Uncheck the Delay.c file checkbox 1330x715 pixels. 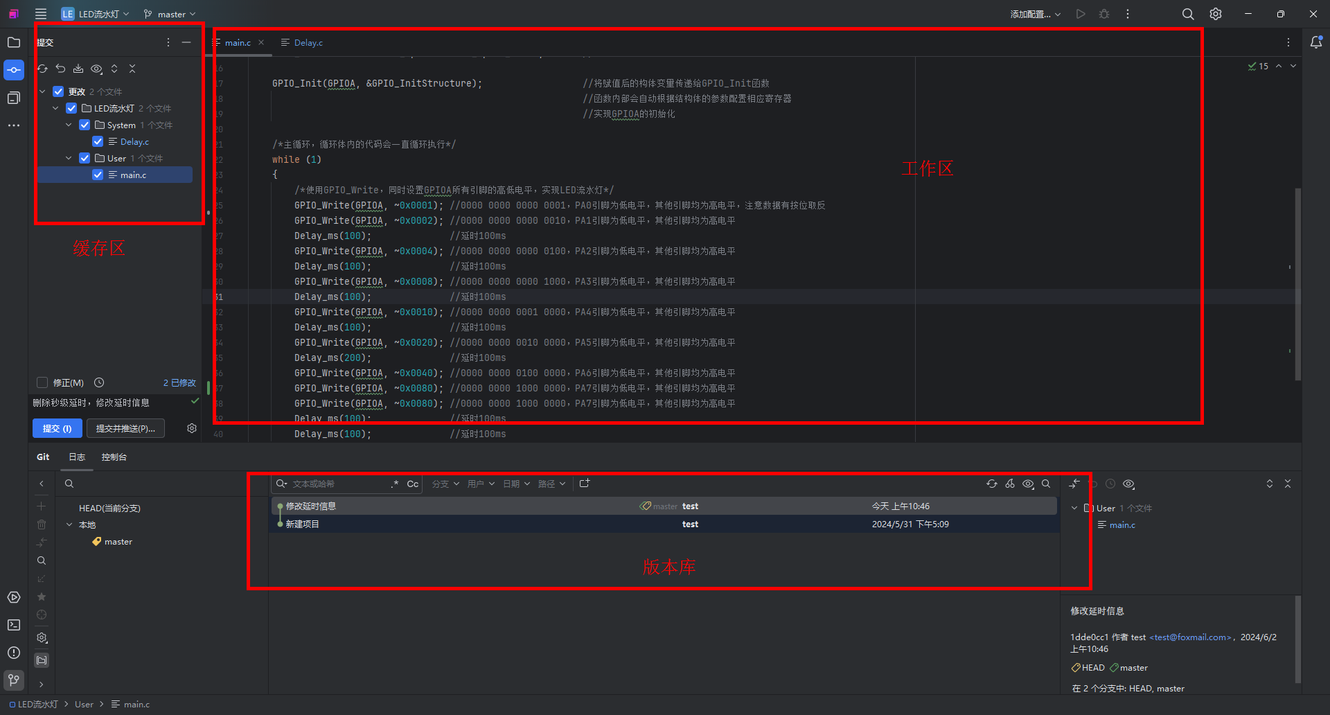98,141
